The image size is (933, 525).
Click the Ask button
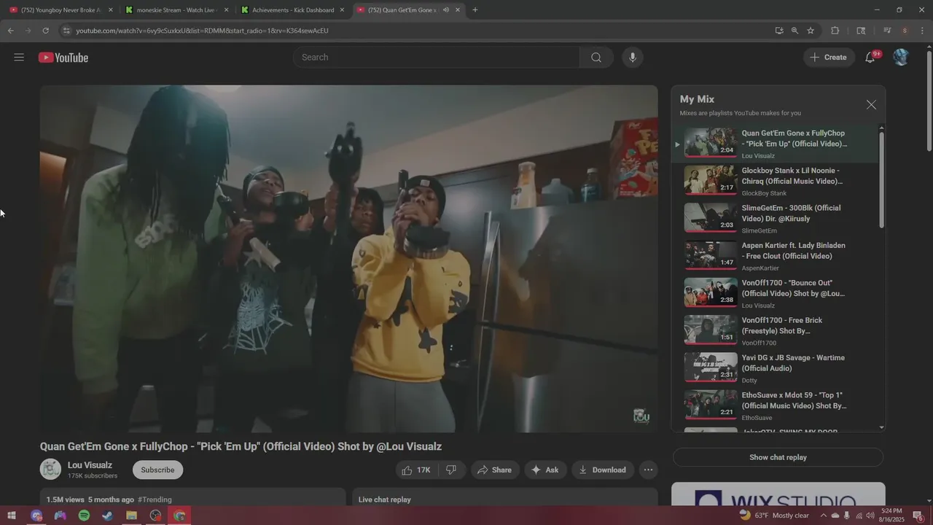[x=545, y=470]
